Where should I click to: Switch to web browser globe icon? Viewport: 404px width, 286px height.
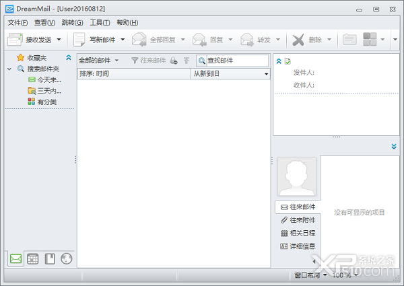(67, 258)
